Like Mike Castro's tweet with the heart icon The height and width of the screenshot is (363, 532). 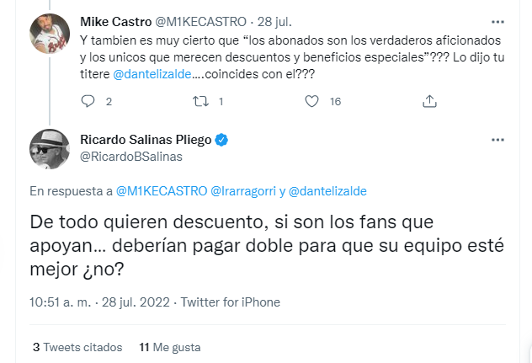[311, 102]
